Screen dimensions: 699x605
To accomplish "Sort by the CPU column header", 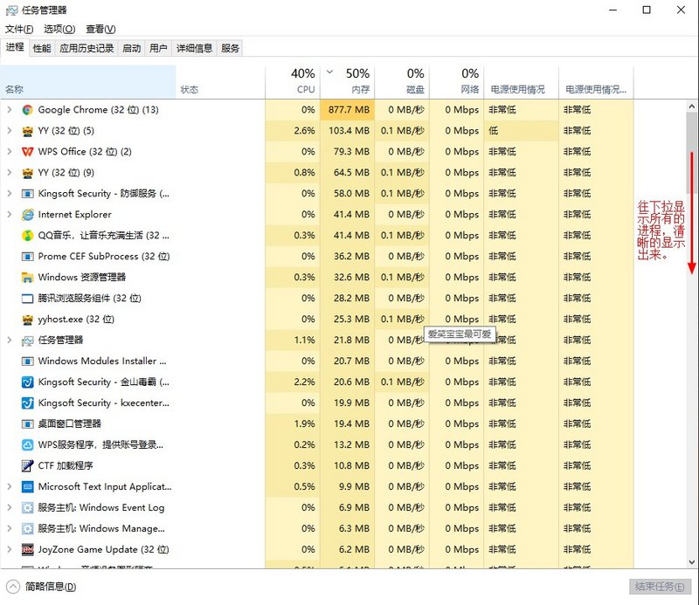I will [x=293, y=81].
